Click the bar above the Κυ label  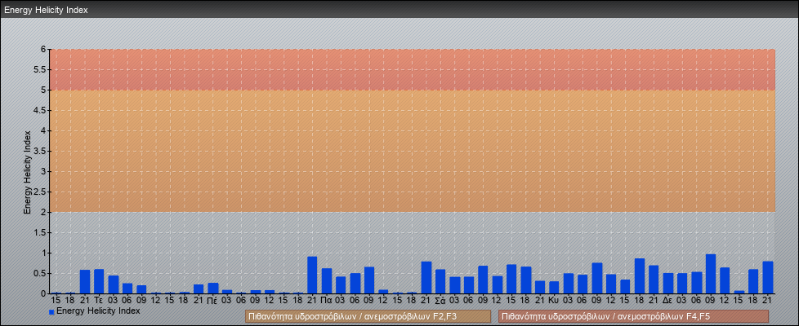[x=554, y=288]
